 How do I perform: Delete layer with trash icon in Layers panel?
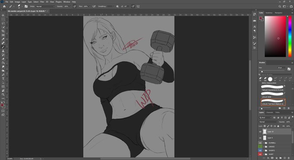tap(289, 158)
